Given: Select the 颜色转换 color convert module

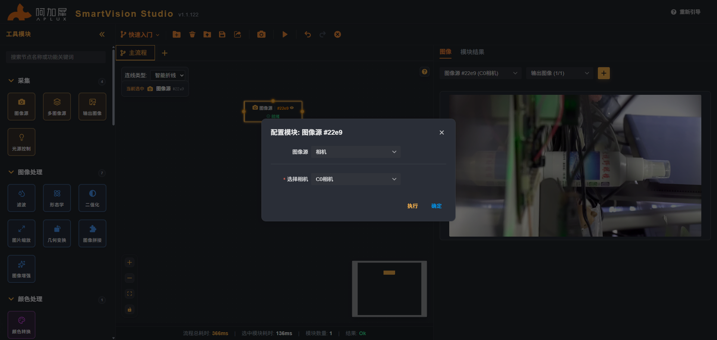Looking at the screenshot, I should pyautogui.click(x=21, y=325).
